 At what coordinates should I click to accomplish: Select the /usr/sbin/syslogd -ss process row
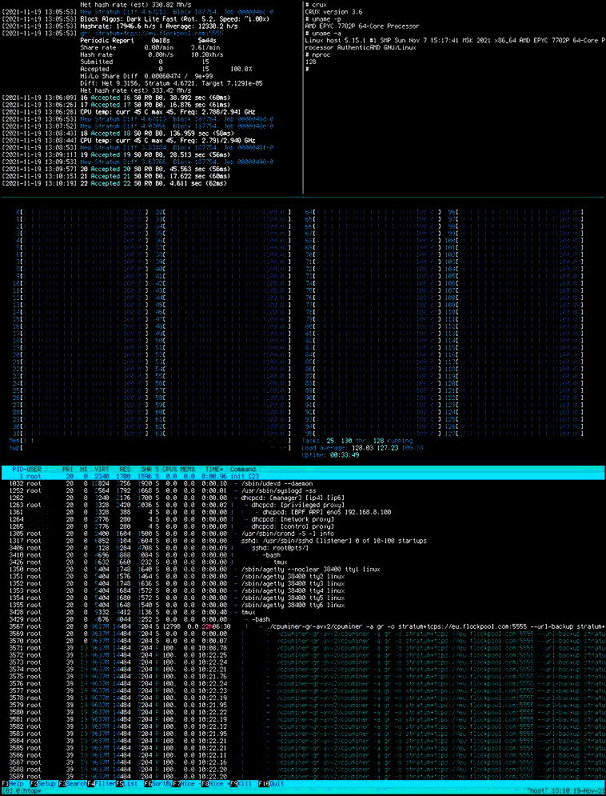(303, 491)
